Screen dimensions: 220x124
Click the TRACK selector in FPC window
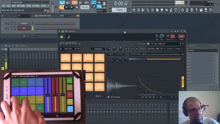(x=181, y=37)
